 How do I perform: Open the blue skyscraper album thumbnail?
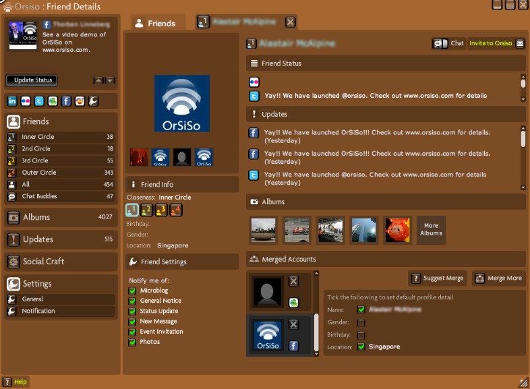pyautogui.click(x=363, y=230)
